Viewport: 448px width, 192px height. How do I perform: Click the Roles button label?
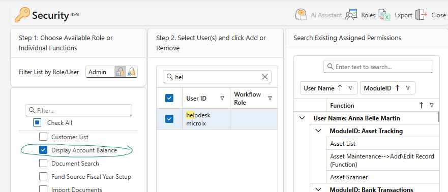pyautogui.click(x=368, y=15)
